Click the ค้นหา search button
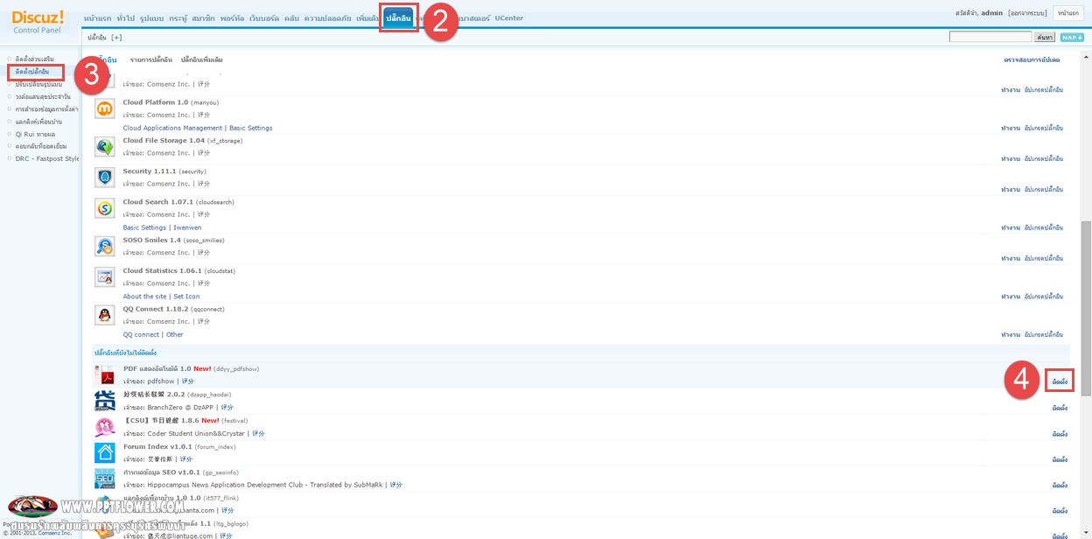Screen dimensions: 1092x539 pyautogui.click(x=1045, y=37)
